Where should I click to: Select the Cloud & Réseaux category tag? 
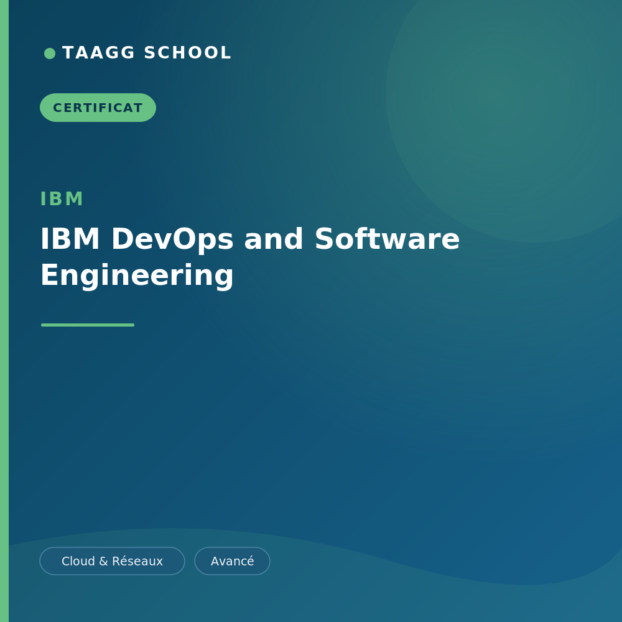click(x=112, y=561)
